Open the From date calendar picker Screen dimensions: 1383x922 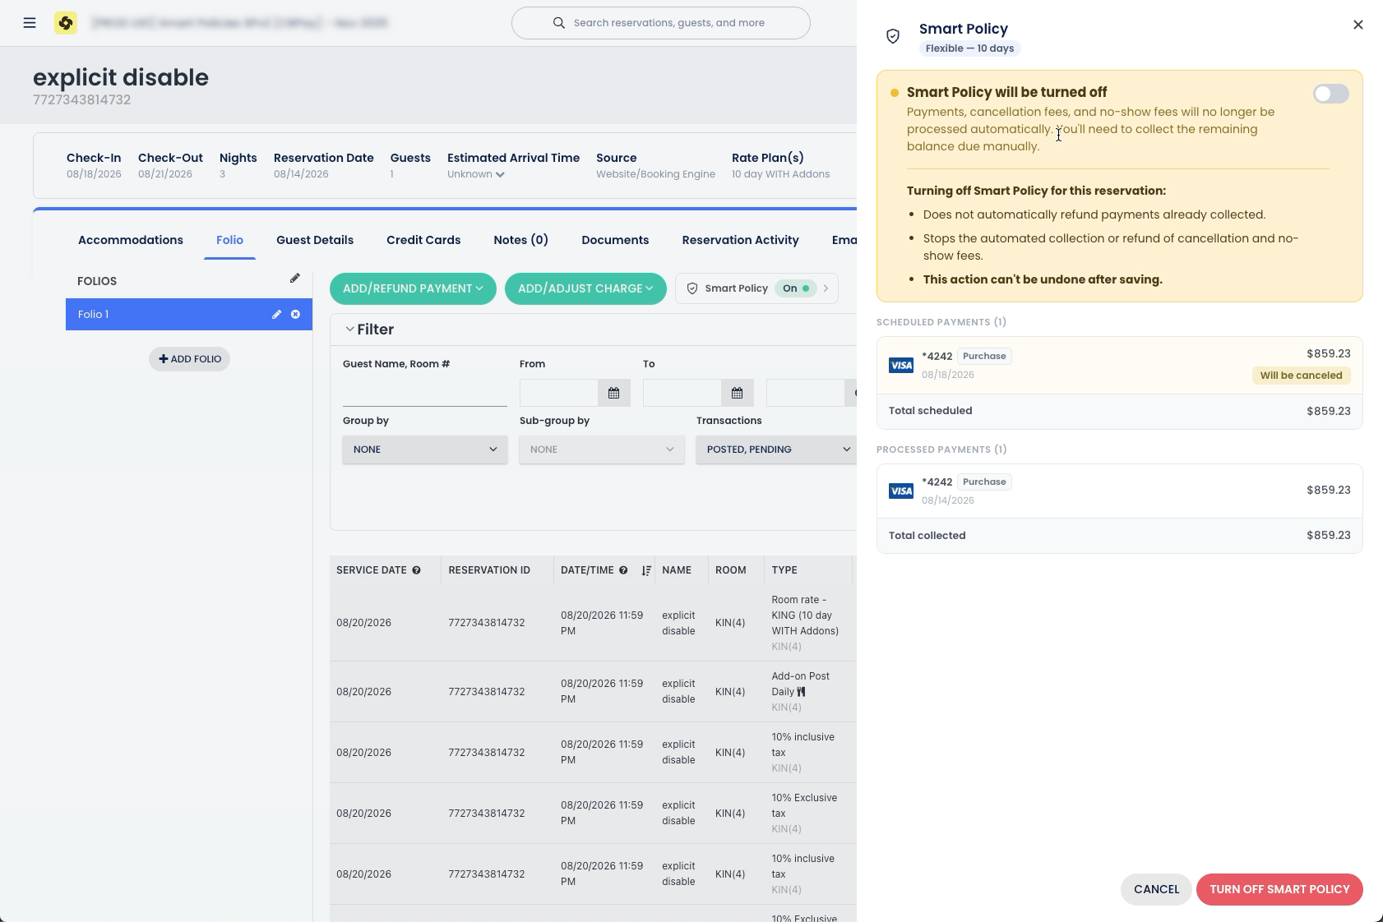point(613,393)
